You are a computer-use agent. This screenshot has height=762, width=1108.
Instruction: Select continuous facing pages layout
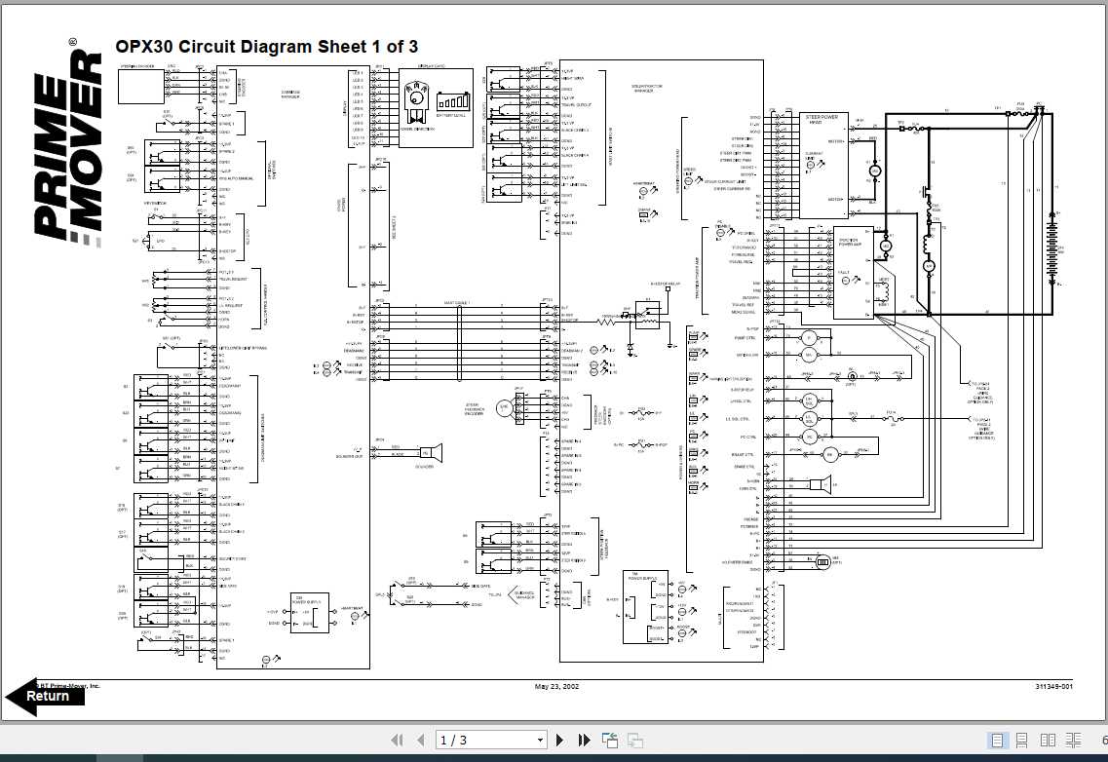[x=1073, y=741]
